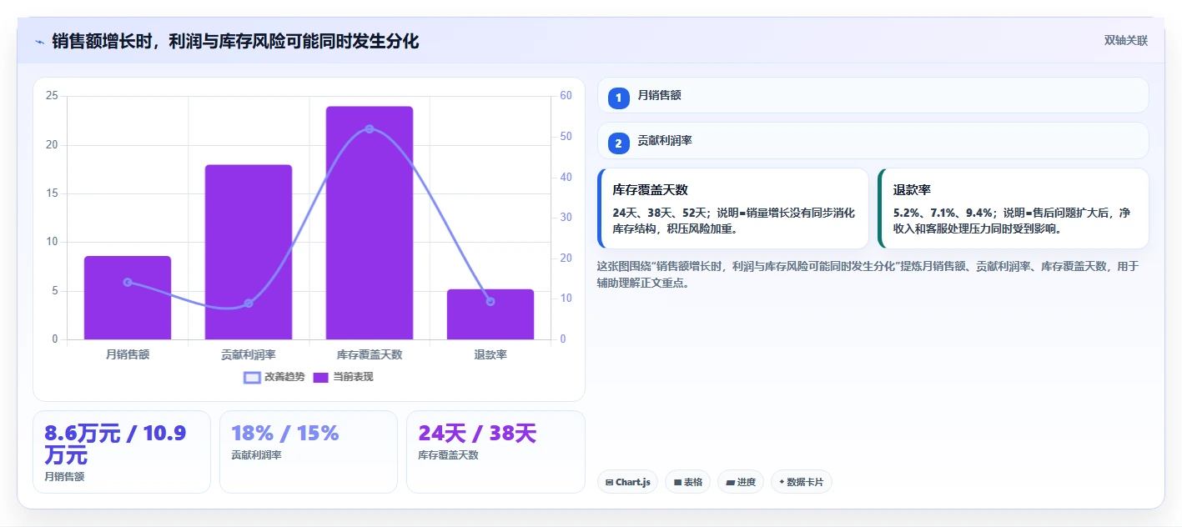Click the 8.6万元 / 10.9万元 stat card

(122, 452)
